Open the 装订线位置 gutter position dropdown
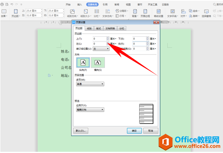The image size is (223, 153). (x=101, y=49)
